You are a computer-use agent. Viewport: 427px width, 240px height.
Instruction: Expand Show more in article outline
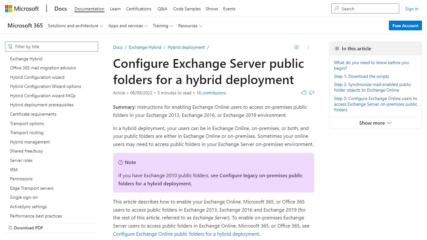(x=375, y=123)
